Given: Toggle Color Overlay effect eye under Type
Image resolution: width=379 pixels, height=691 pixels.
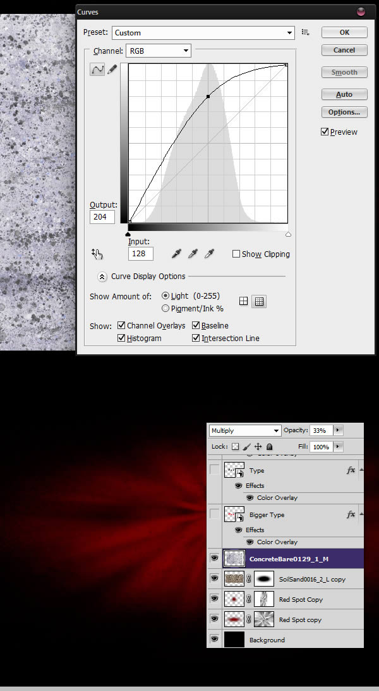Looking at the screenshot, I should pyautogui.click(x=250, y=497).
